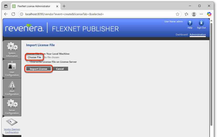
Task: Open Alert Configuration section
Action: (12, 88)
